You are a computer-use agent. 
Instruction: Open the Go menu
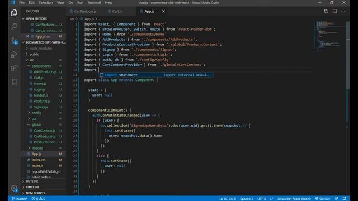[x=71, y=2]
